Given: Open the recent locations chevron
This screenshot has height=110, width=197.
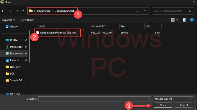Looking at the screenshot, I should click(17, 11).
